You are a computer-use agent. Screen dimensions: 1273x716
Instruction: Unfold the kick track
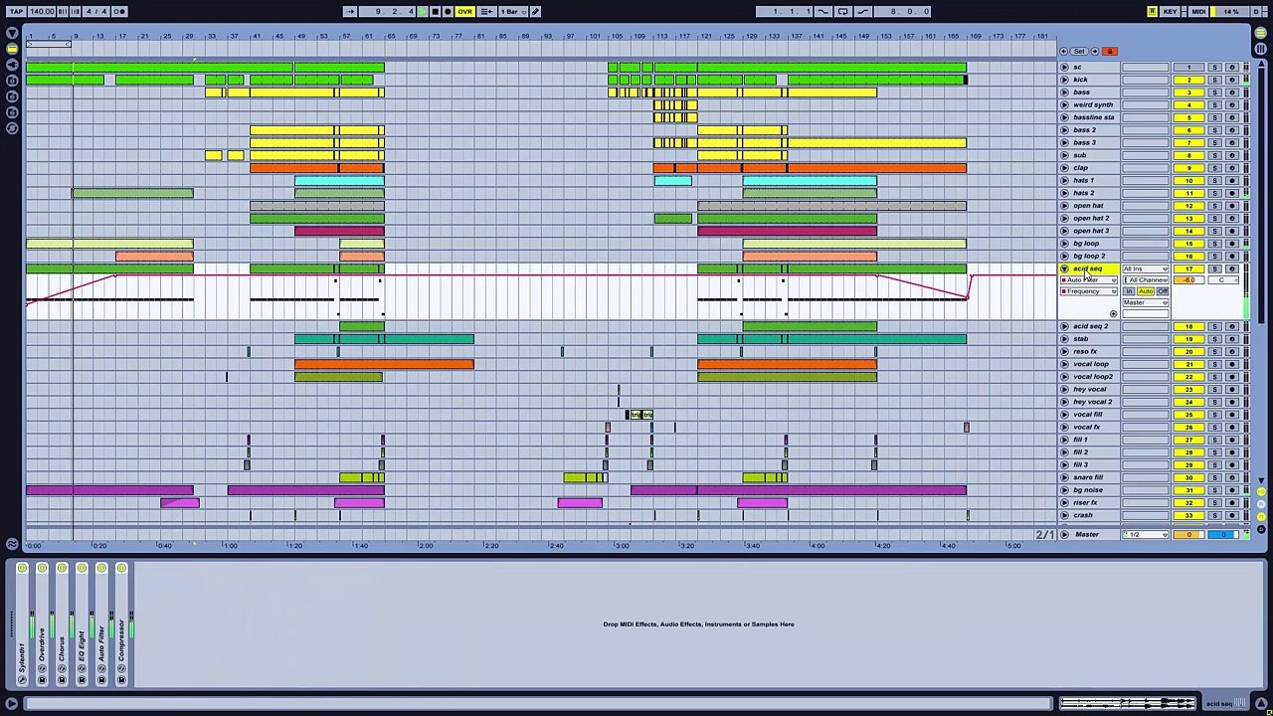click(1064, 80)
